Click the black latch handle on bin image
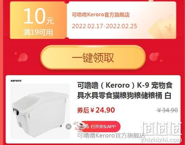The width and height of the screenshot is (185, 145). pyautogui.click(x=16, y=111)
